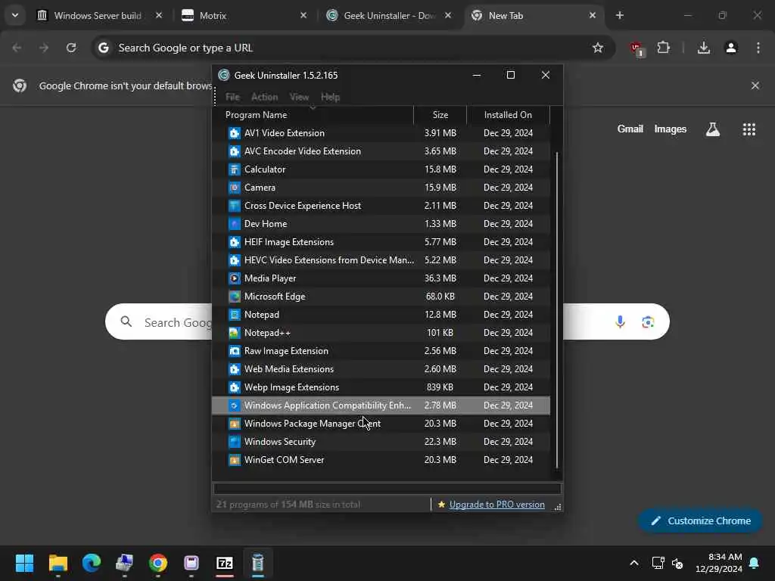Open the Help menu in Geek Uninstaller
This screenshot has height=581, width=775.
(330, 97)
